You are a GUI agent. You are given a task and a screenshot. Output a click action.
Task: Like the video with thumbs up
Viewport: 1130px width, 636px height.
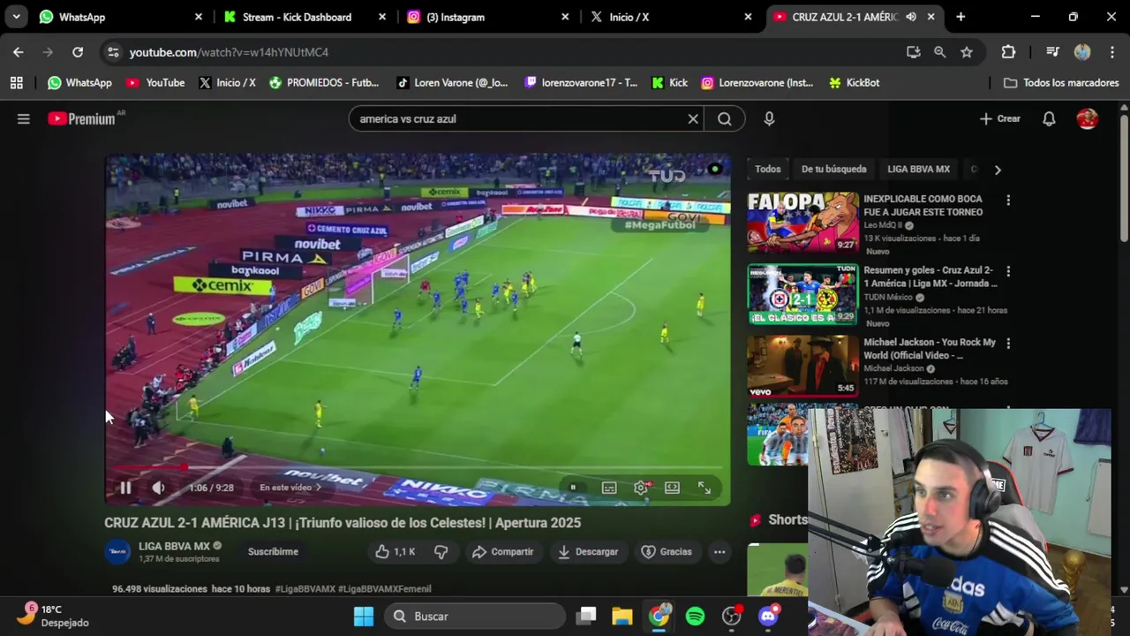[395, 551]
